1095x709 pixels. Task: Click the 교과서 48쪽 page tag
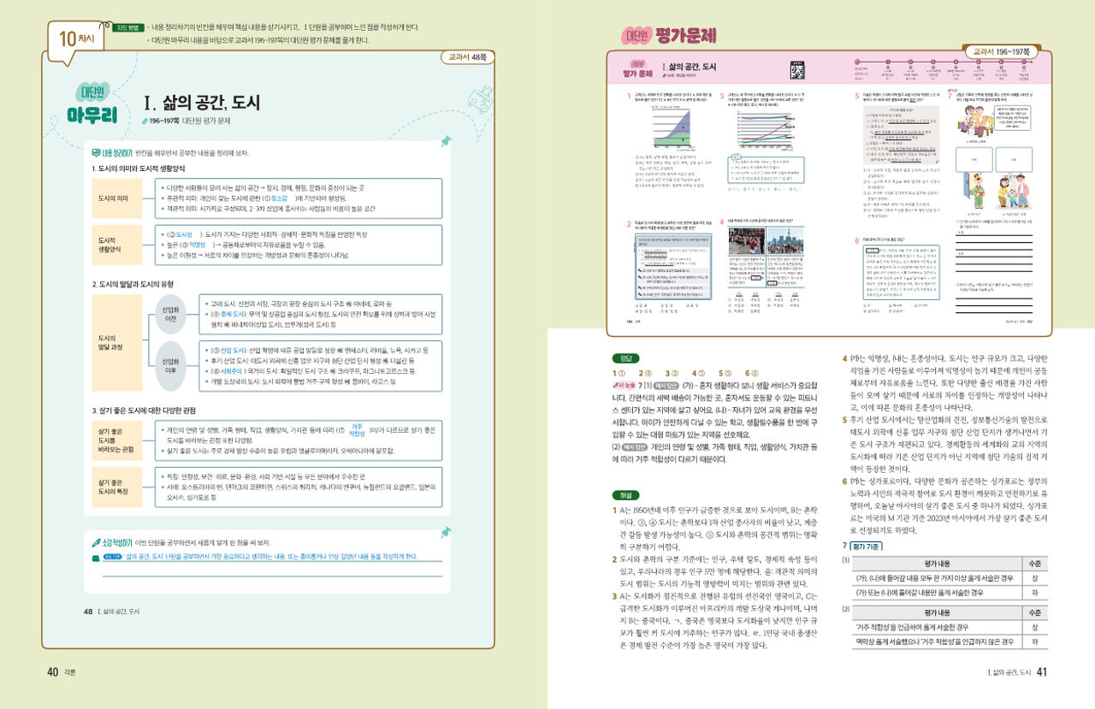coord(468,56)
